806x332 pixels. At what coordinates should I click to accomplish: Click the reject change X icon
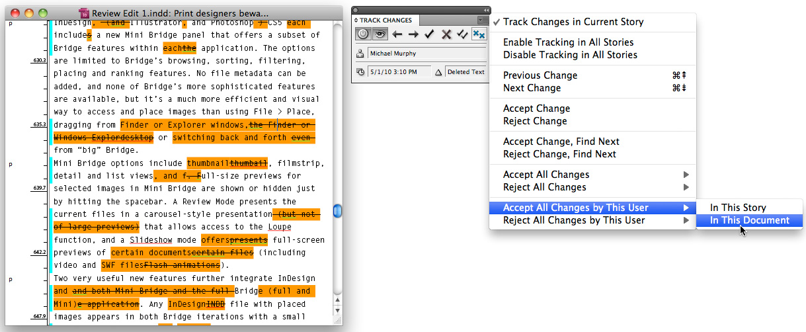[x=446, y=34]
